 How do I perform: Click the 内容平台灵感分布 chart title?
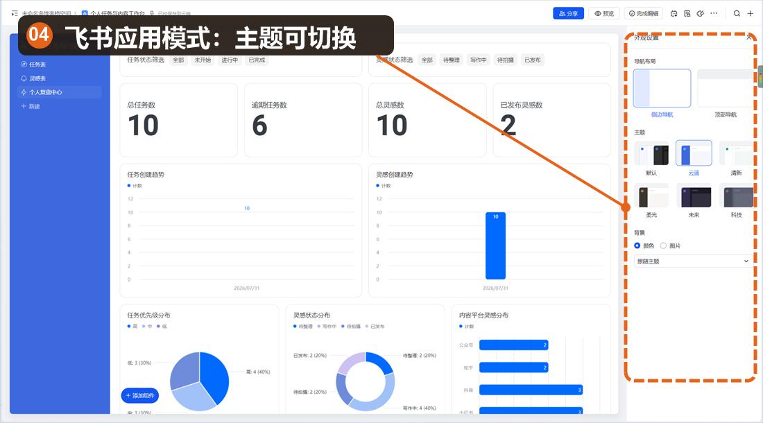483,315
